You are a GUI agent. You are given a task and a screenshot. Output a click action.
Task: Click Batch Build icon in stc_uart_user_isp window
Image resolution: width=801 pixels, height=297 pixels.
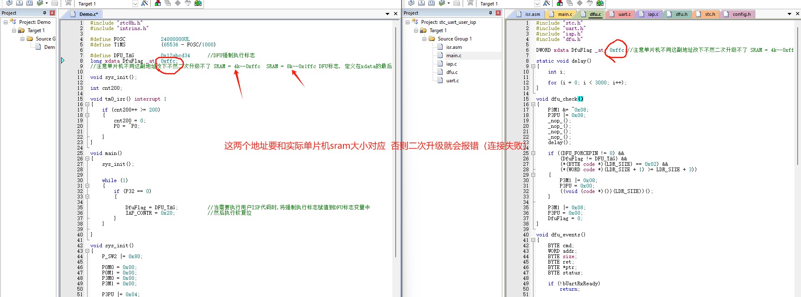click(442, 3)
